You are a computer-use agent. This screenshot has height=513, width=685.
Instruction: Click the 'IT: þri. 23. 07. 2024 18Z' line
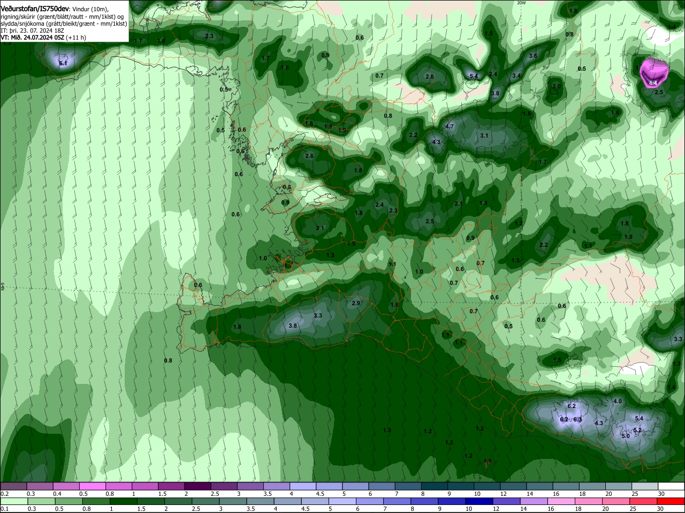click(32, 31)
